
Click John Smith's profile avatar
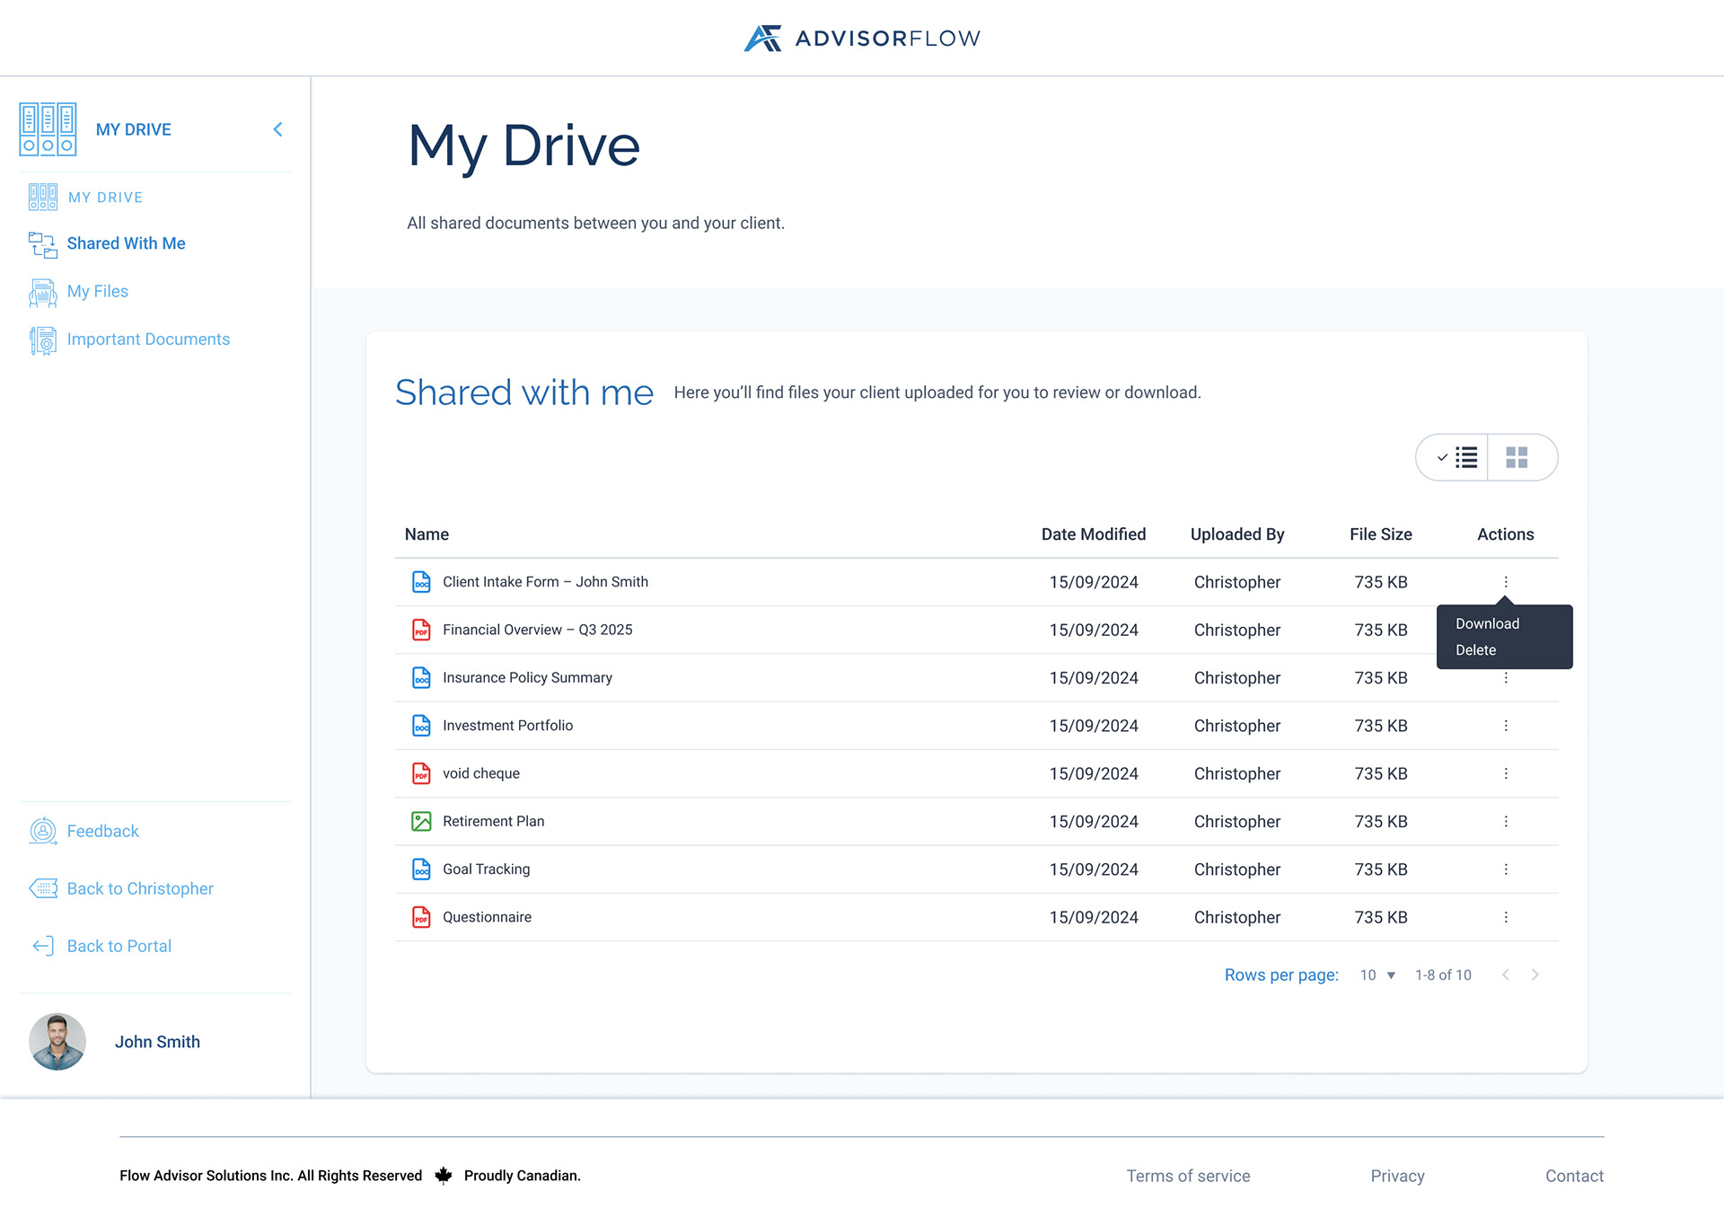click(57, 1042)
